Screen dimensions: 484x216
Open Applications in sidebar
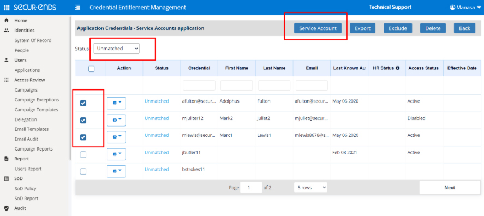(27, 70)
